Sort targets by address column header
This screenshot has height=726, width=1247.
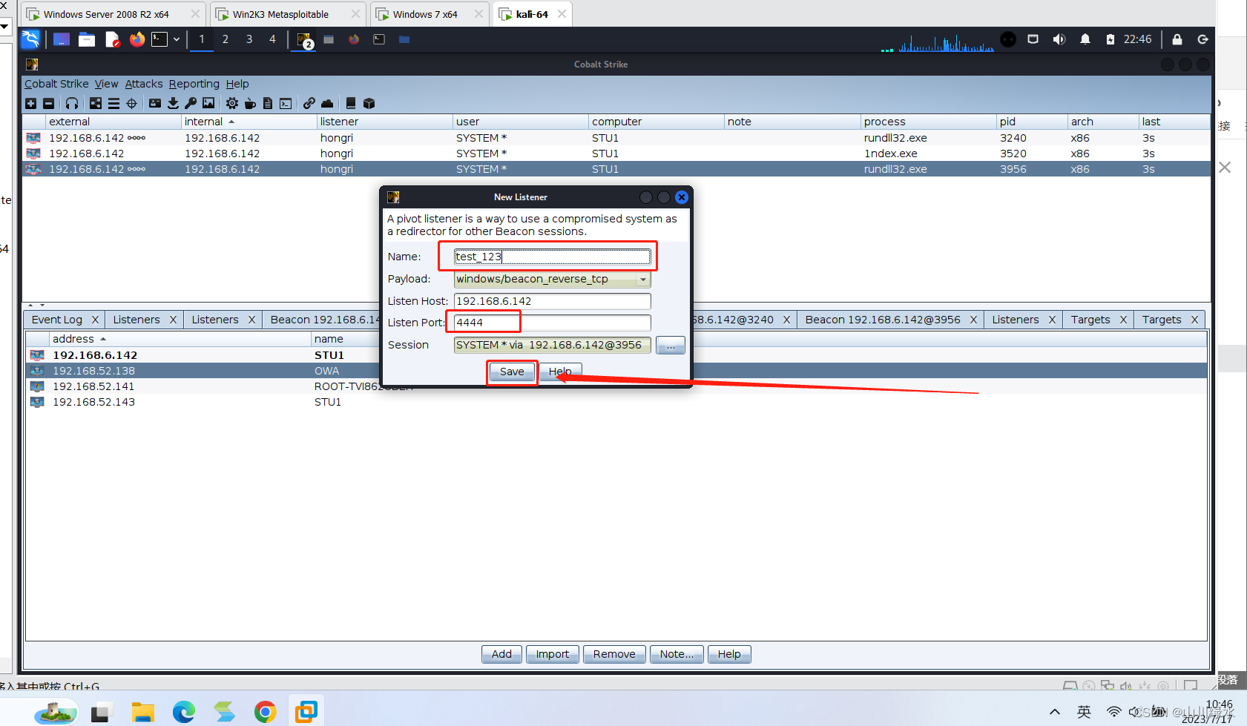click(180, 339)
